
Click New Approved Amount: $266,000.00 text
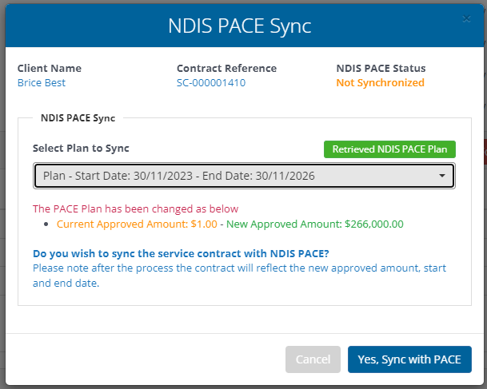[x=314, y=224]
